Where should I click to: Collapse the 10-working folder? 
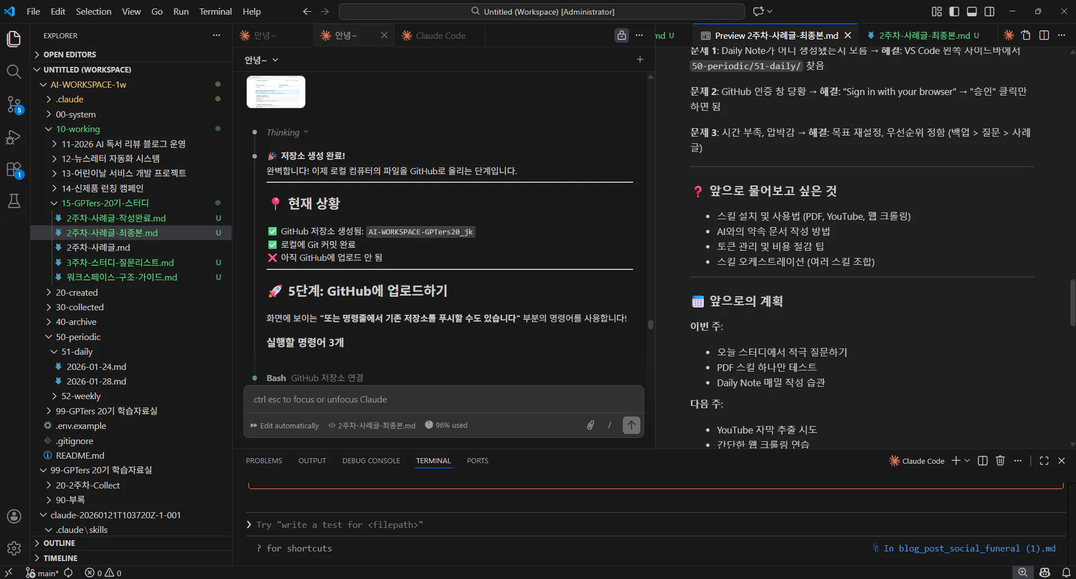click(131, 129)
